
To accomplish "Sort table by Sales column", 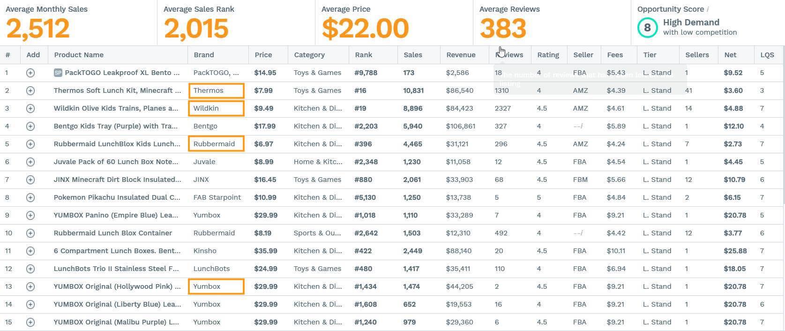I will (413, 55).
